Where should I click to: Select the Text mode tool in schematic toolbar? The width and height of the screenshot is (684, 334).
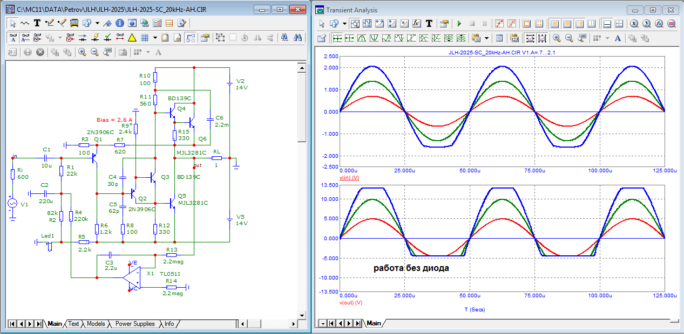tap(37, 23)
